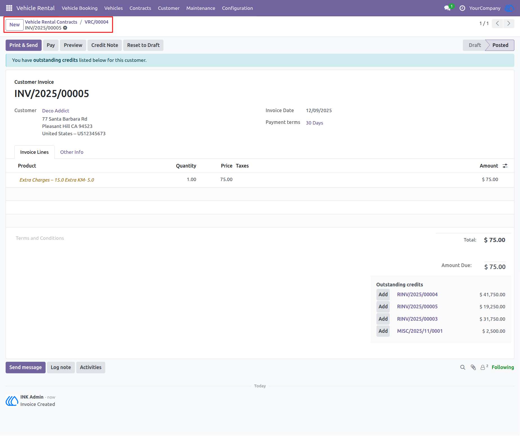Viewport: 520px width, 436px height.
Task: Open the apps grid menu icon
Action: point(9,8)
